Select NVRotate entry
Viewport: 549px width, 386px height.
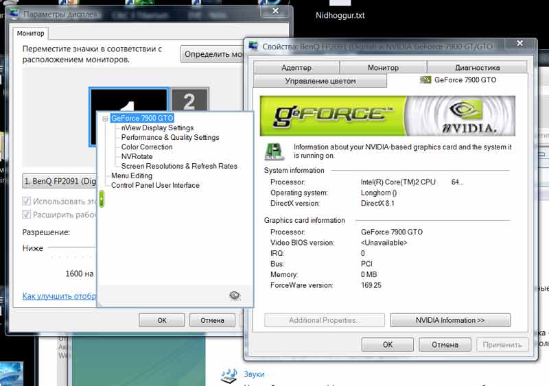click(x=137, y=156)
